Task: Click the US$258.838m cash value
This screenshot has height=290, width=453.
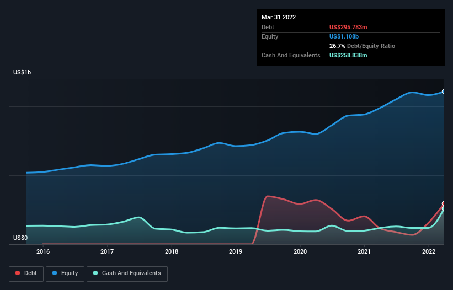Action: click(x=348, y=55)
